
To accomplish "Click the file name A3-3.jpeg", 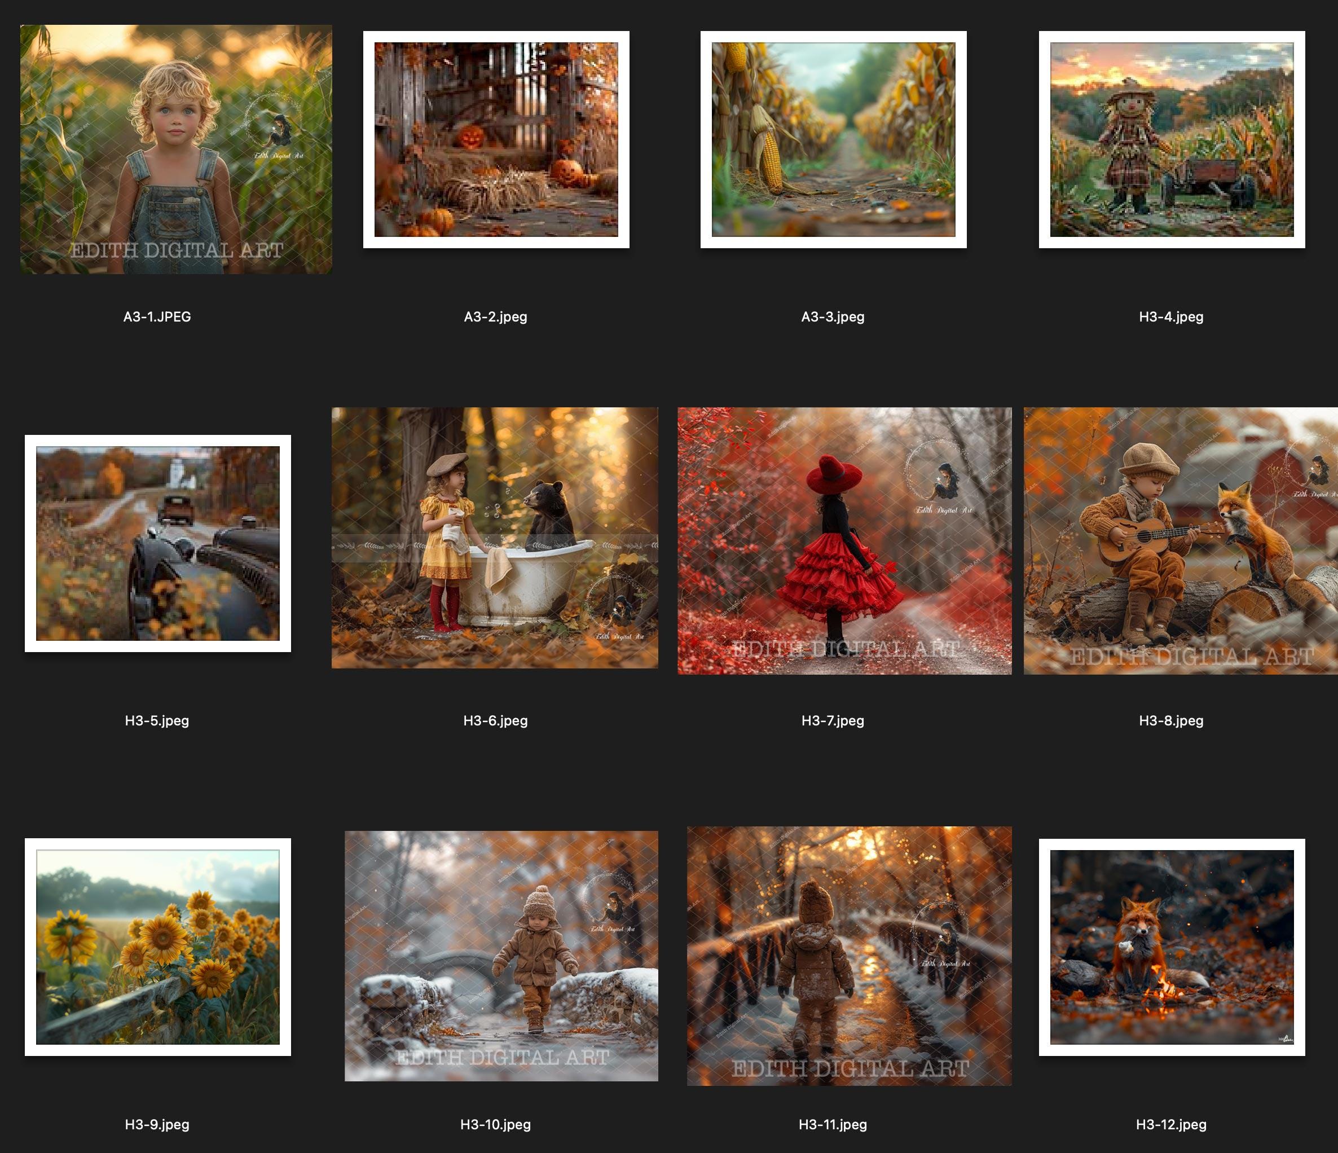I will click(x=833, y=316).
